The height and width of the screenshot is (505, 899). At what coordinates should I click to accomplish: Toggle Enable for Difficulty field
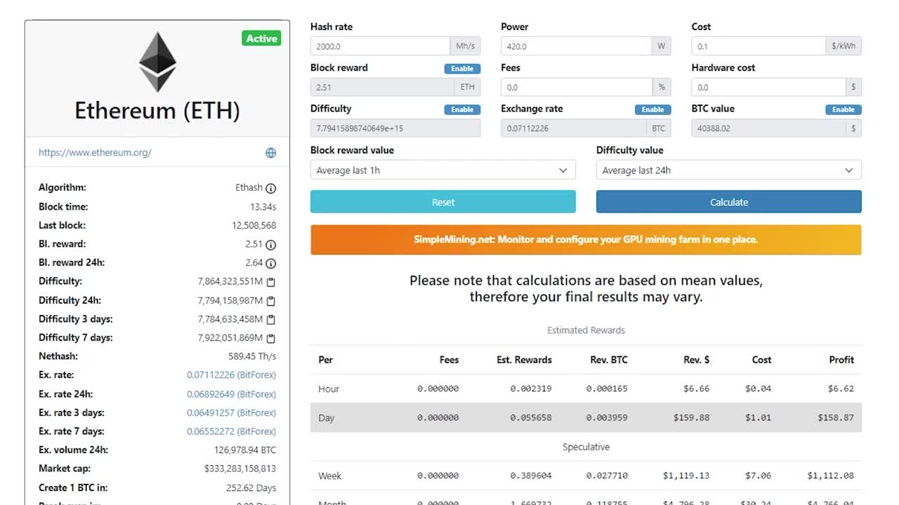tap(462, 109)
